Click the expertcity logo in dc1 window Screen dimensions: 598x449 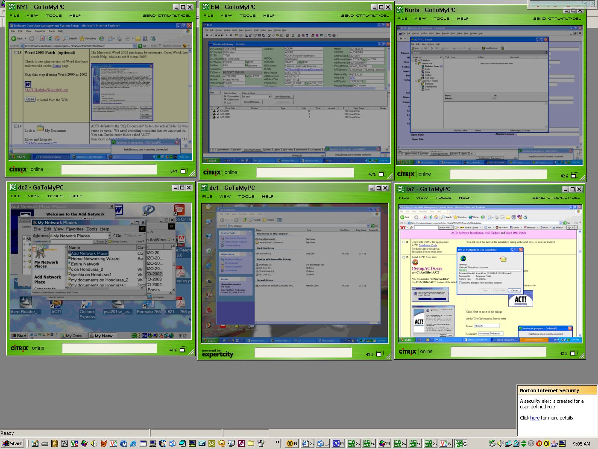pos(217,353)
